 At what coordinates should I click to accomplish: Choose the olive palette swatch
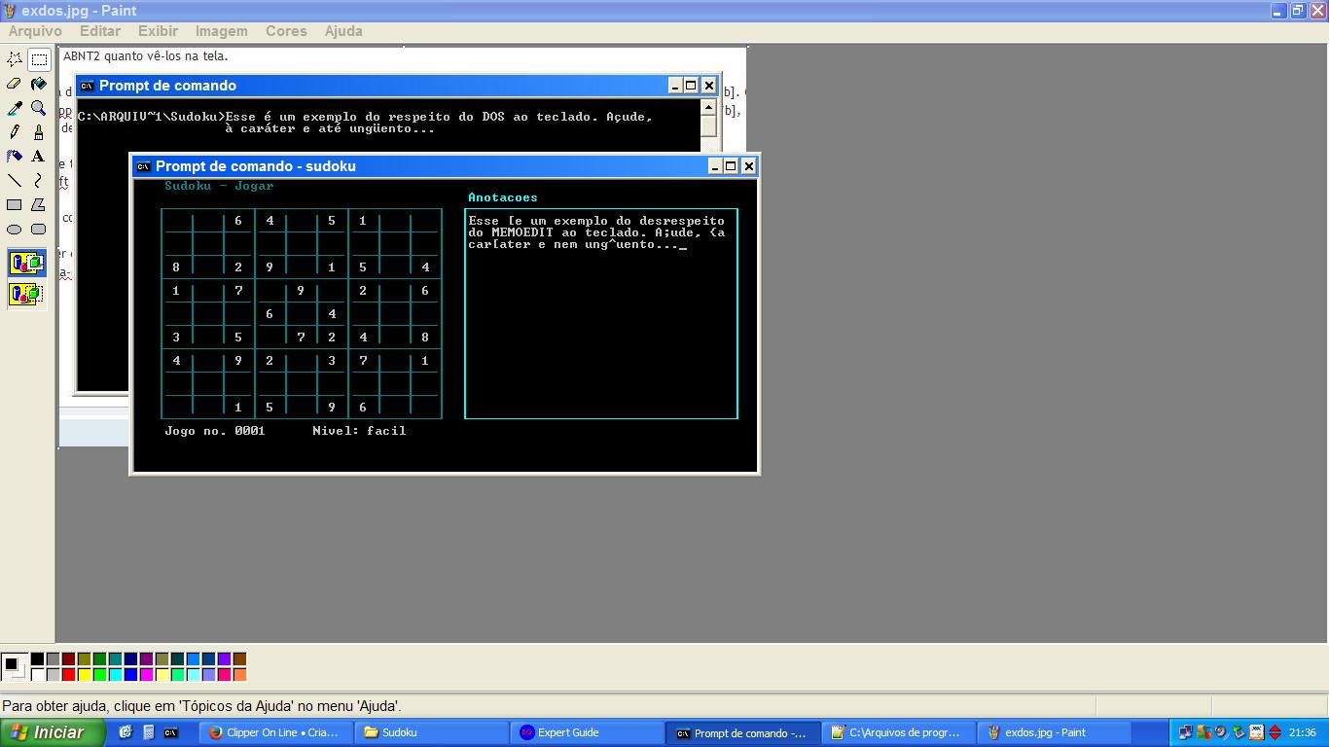pyautogui.click(x=84, y=659)
